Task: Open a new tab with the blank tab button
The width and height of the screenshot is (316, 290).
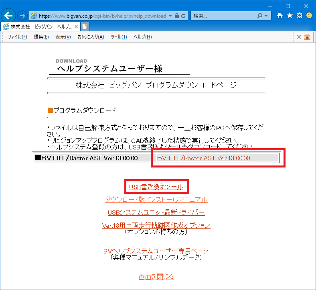Action: 85,27
